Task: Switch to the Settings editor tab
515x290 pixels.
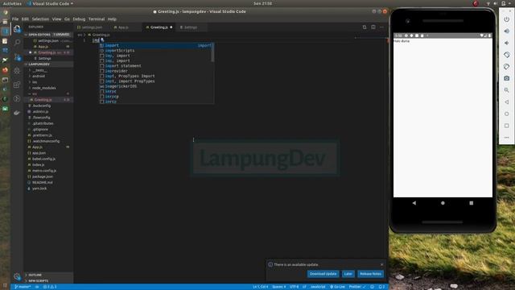Action: point(191,27)
